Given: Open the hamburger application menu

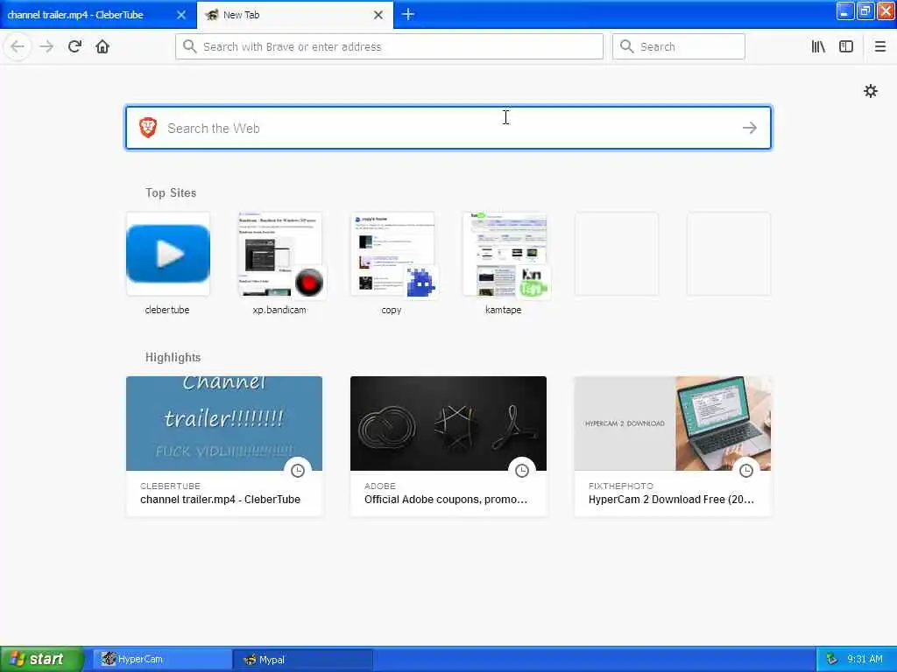Looking at the screenshot, I should (880, 46).
